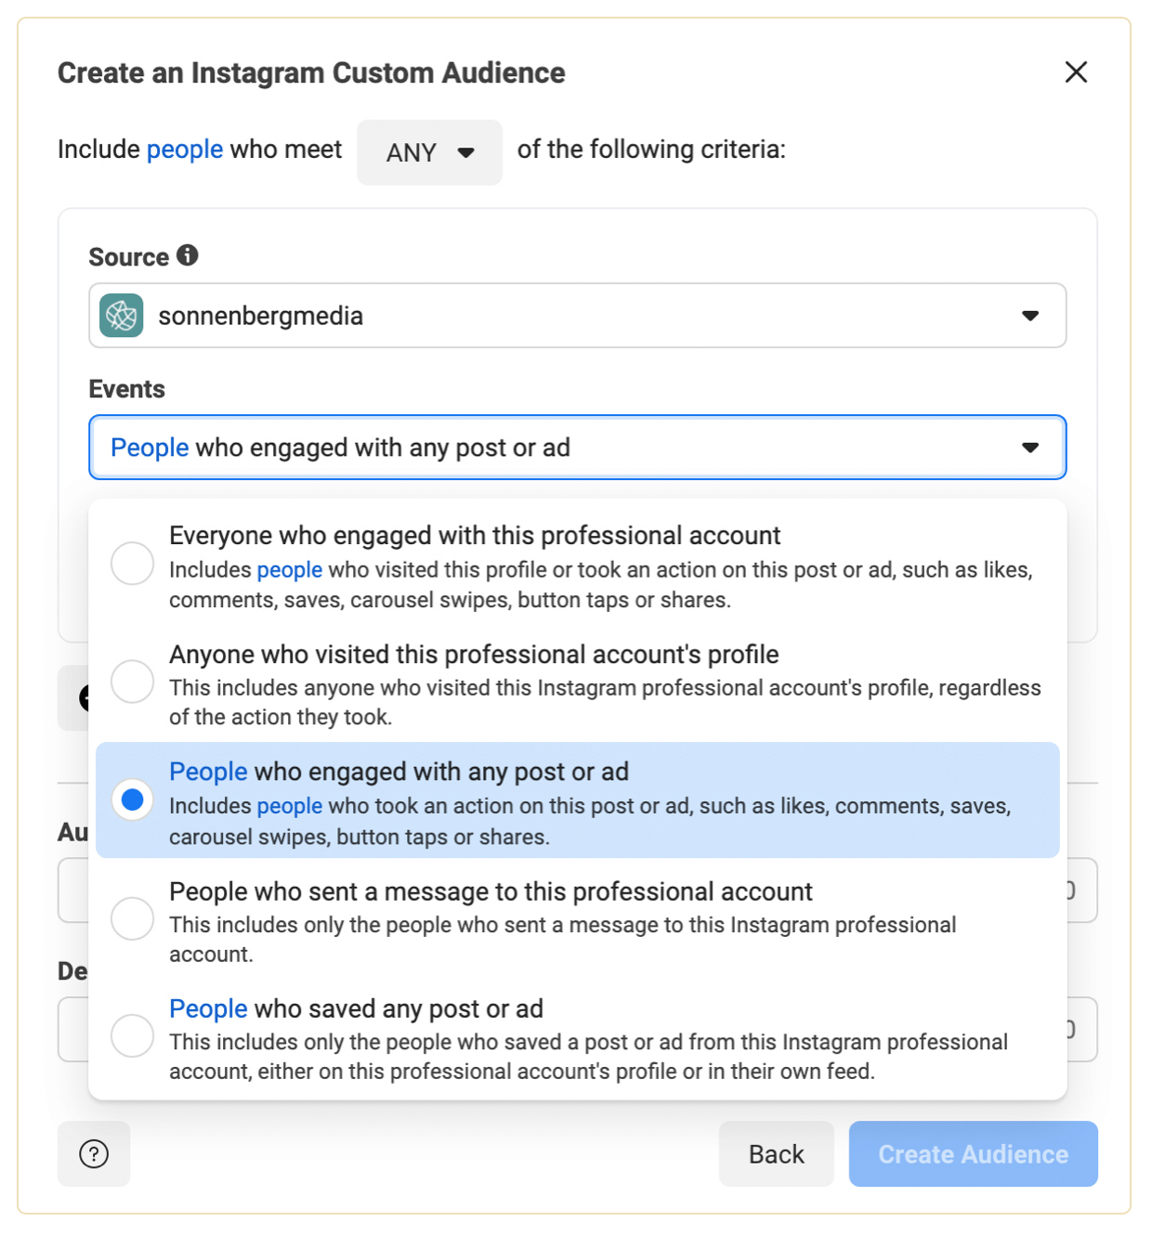This screenshot has width=1152, height=1235.
Task: Click the Create Audience button
Action: pos(973,1154)
